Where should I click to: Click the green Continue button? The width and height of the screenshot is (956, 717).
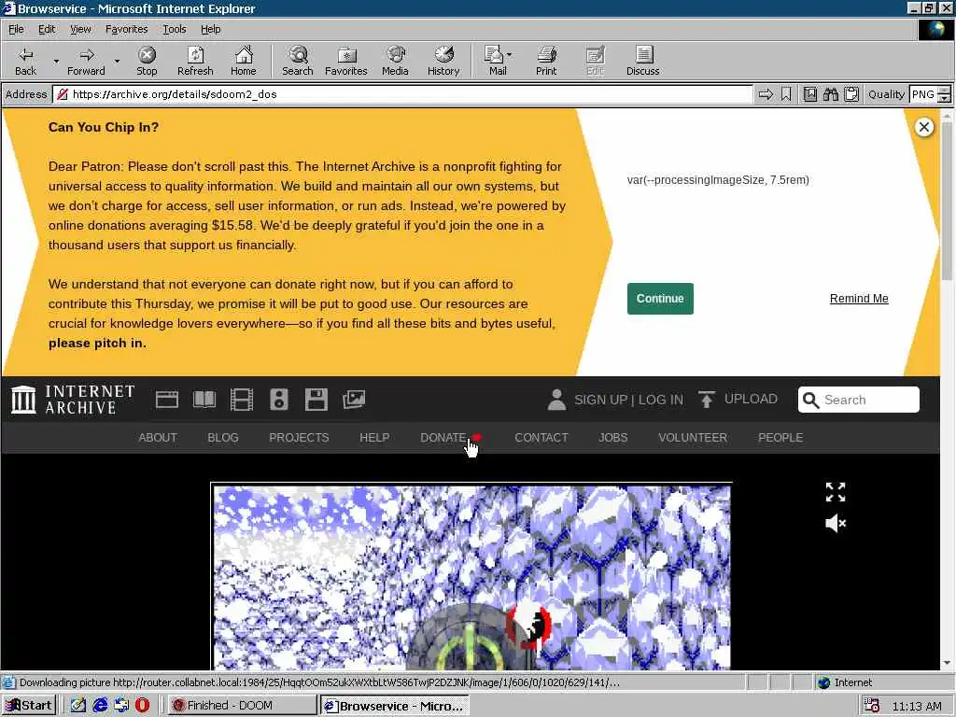click(660, 299)
